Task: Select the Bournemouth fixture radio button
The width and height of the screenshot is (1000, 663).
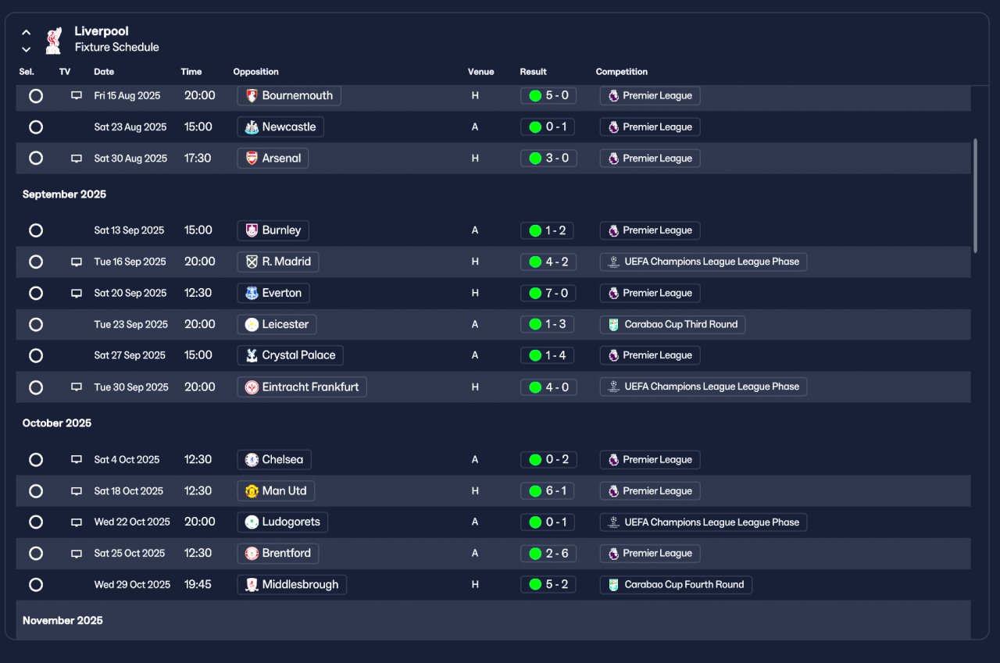Action: (36, 96)
